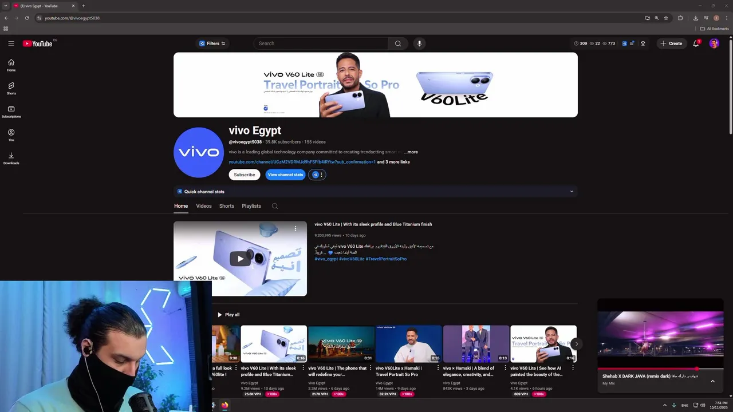Click the 32.2K VPH badge

[388, 394]
